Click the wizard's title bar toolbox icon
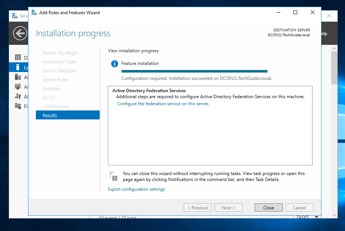This screenshot has width=345, height=231. point(34,13)
